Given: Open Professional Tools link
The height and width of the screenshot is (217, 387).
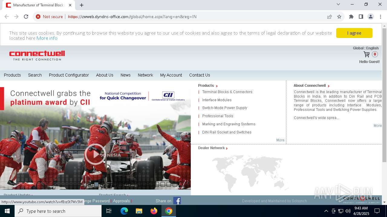Looking at the screenshot, I should coord(218,116).
